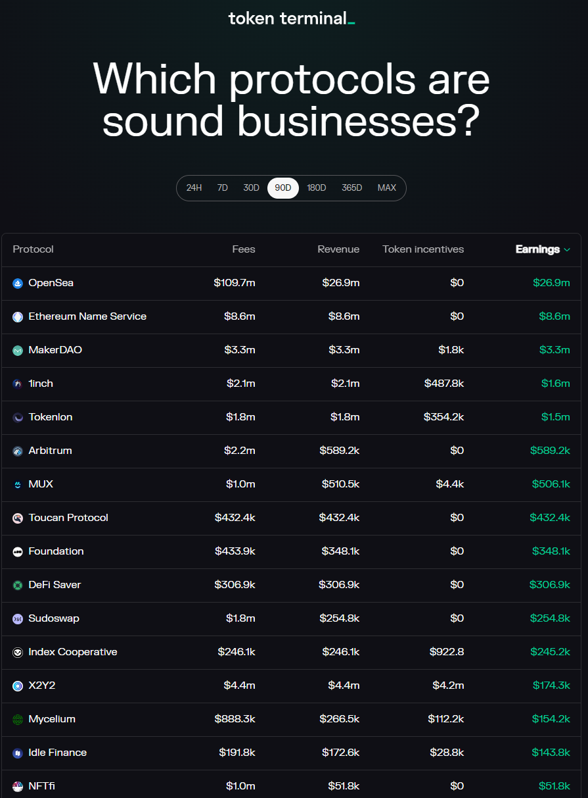The width and height of the screenshot is (588, 798).
Task: Open the Mycelium protocol link
Action: tap(52, 719)
